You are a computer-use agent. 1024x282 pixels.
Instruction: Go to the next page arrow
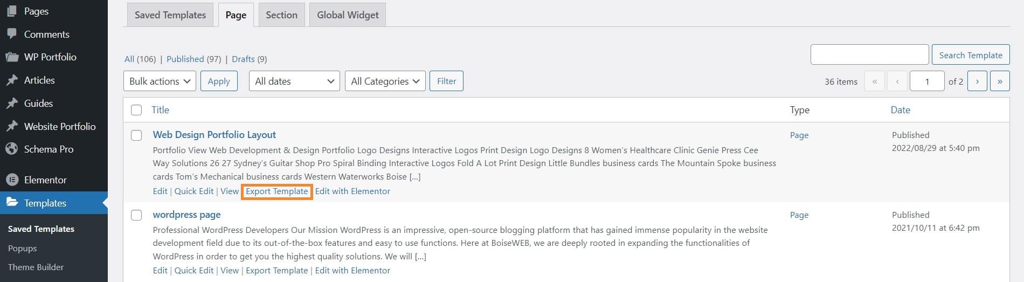pyautogui.click(x=977, y=81)
